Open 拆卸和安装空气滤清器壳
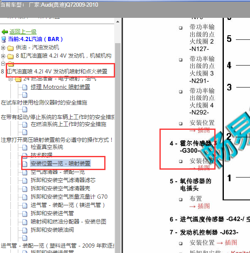This screenshot has width=250, height=253. [x=61, y=188]
